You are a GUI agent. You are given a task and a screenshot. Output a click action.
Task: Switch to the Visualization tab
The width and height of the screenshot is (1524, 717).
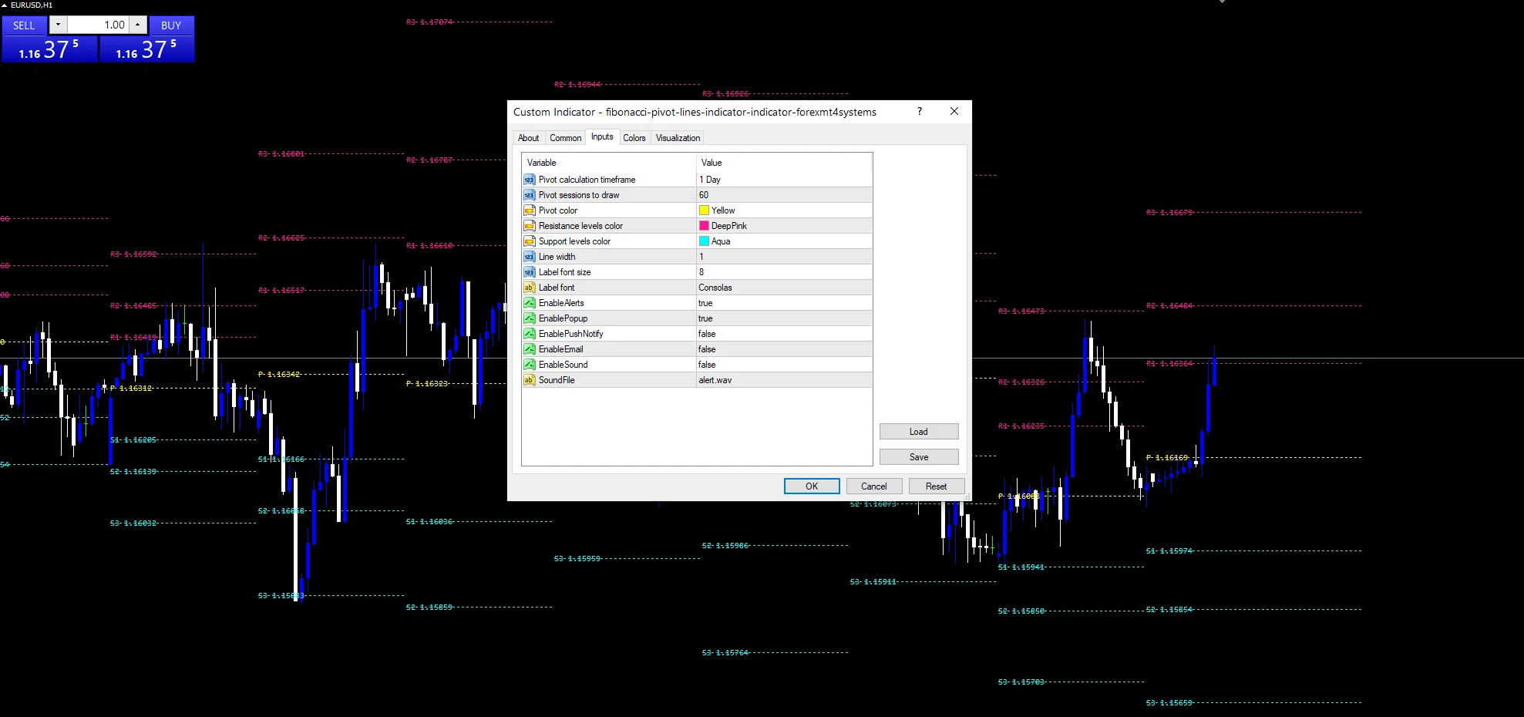(x=678, y=138)
